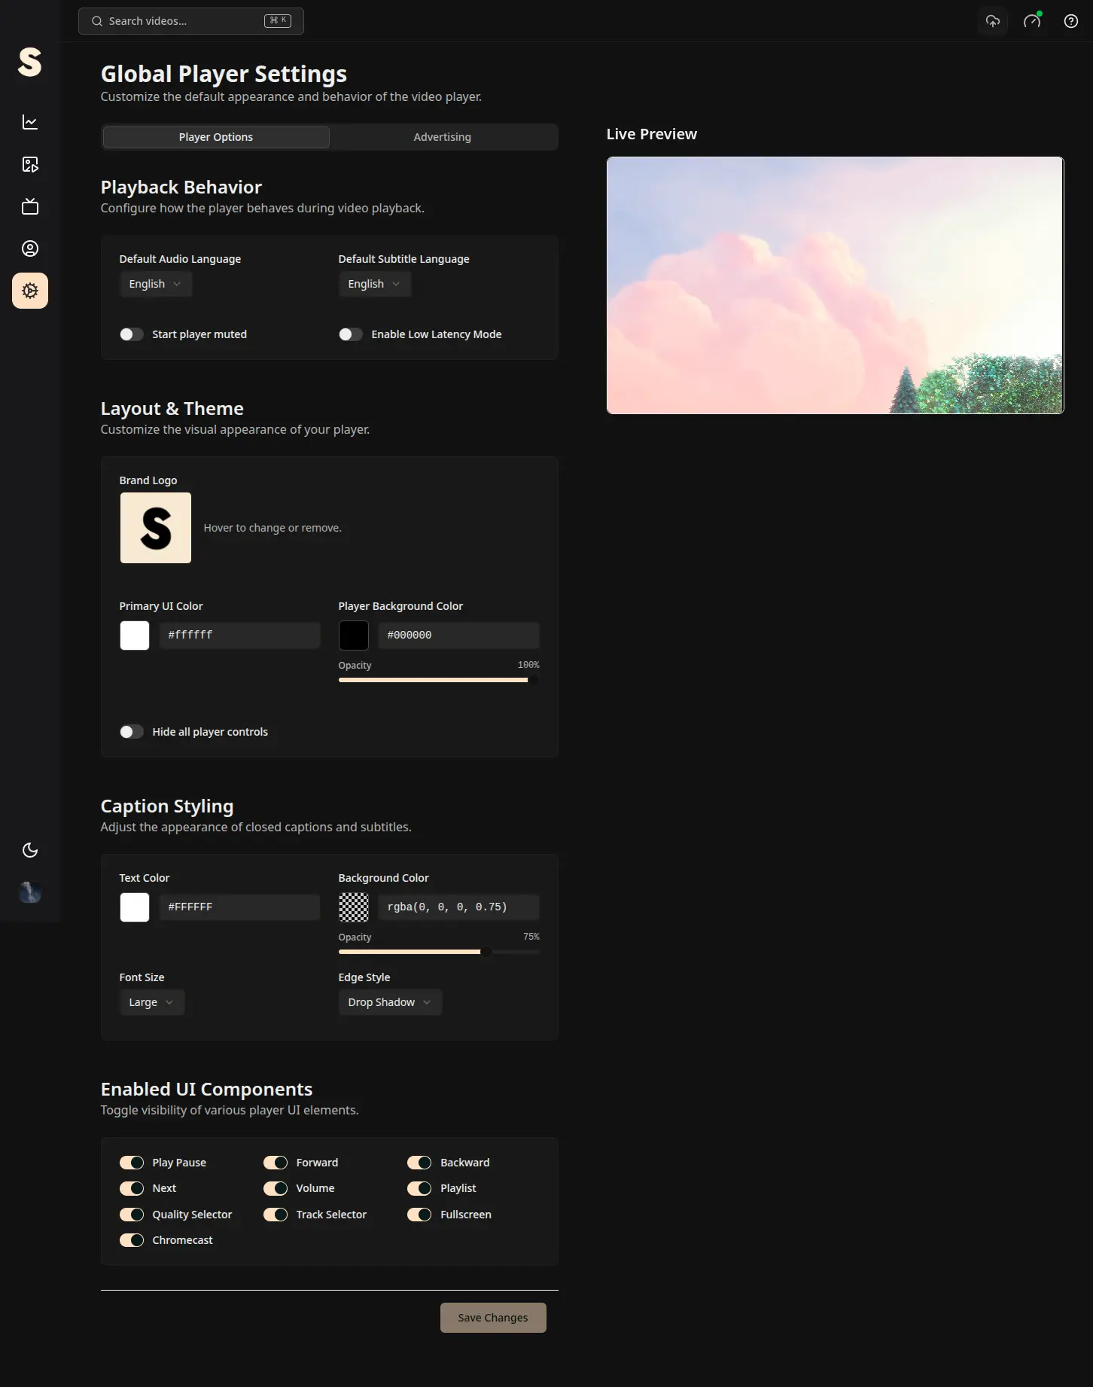Open the Edge Style Drop Shadow dropdown

(390, 1002)
